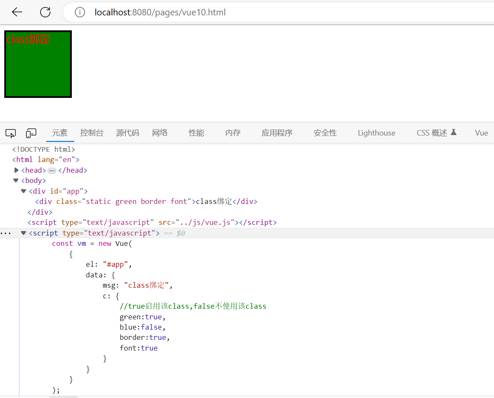Open the more options ellipsis next to script tag
494x398 pixels.
click(6, 233)
